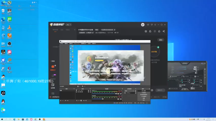Click the 退出 button in the streaming app

[161, 40]
